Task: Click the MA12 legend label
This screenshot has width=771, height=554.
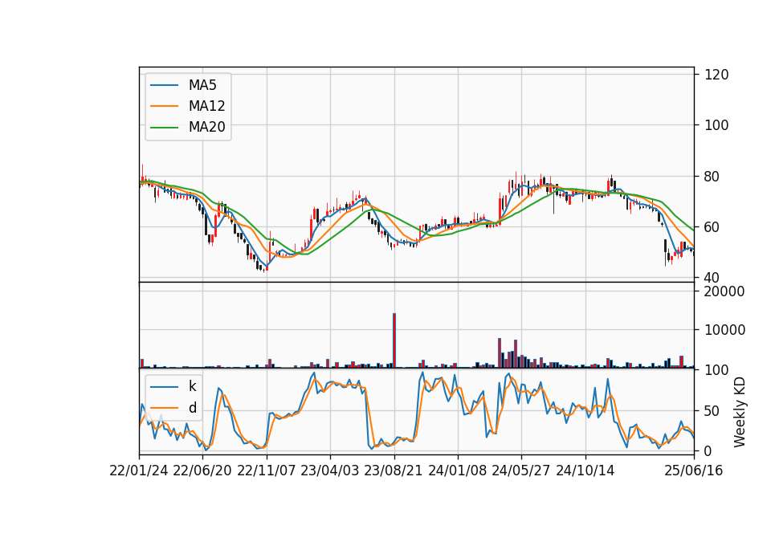Action: (206, 106)
